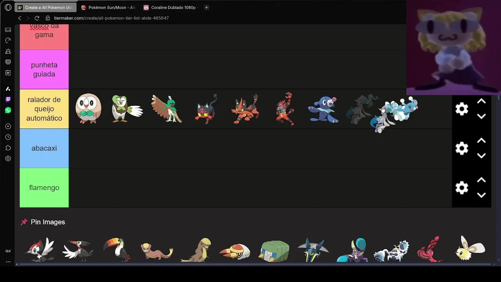Select Litten in the tier row

pos(206,109)
